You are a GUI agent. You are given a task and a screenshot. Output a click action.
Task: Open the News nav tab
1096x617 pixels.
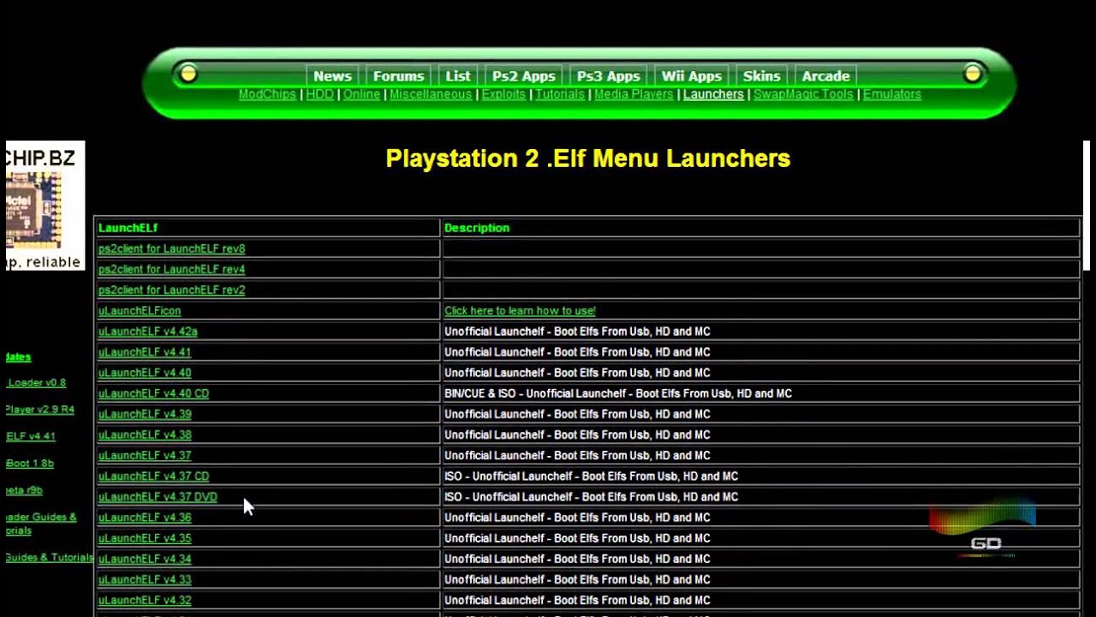[x=332, y=76]
